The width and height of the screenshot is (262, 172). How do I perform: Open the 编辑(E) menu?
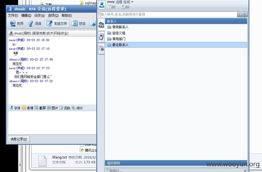click(26, 15)
